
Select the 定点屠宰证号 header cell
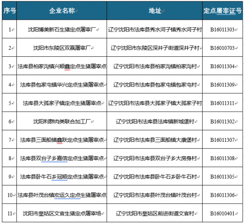point(222,11)
